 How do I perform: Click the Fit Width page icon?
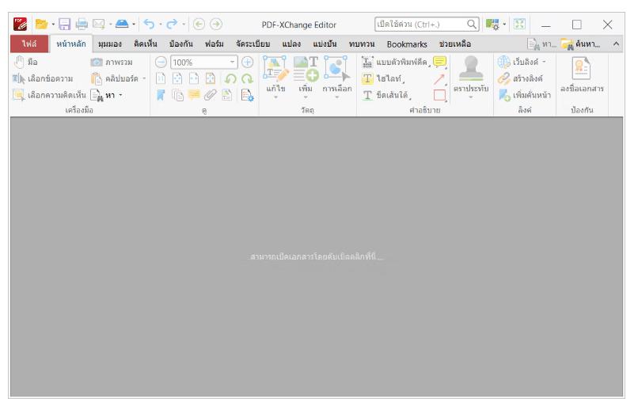click(194, 78)
